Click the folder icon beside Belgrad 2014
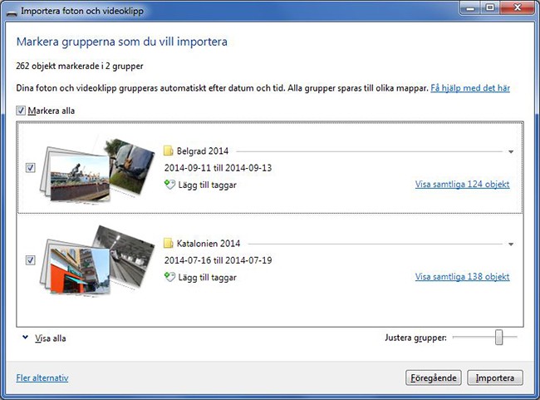Screen dimensions: 540x400 [169, 151]
